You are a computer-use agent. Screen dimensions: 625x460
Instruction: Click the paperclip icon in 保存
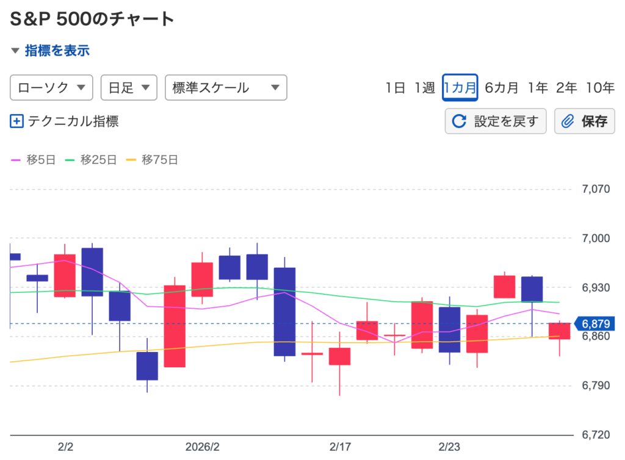pos(568,121)
